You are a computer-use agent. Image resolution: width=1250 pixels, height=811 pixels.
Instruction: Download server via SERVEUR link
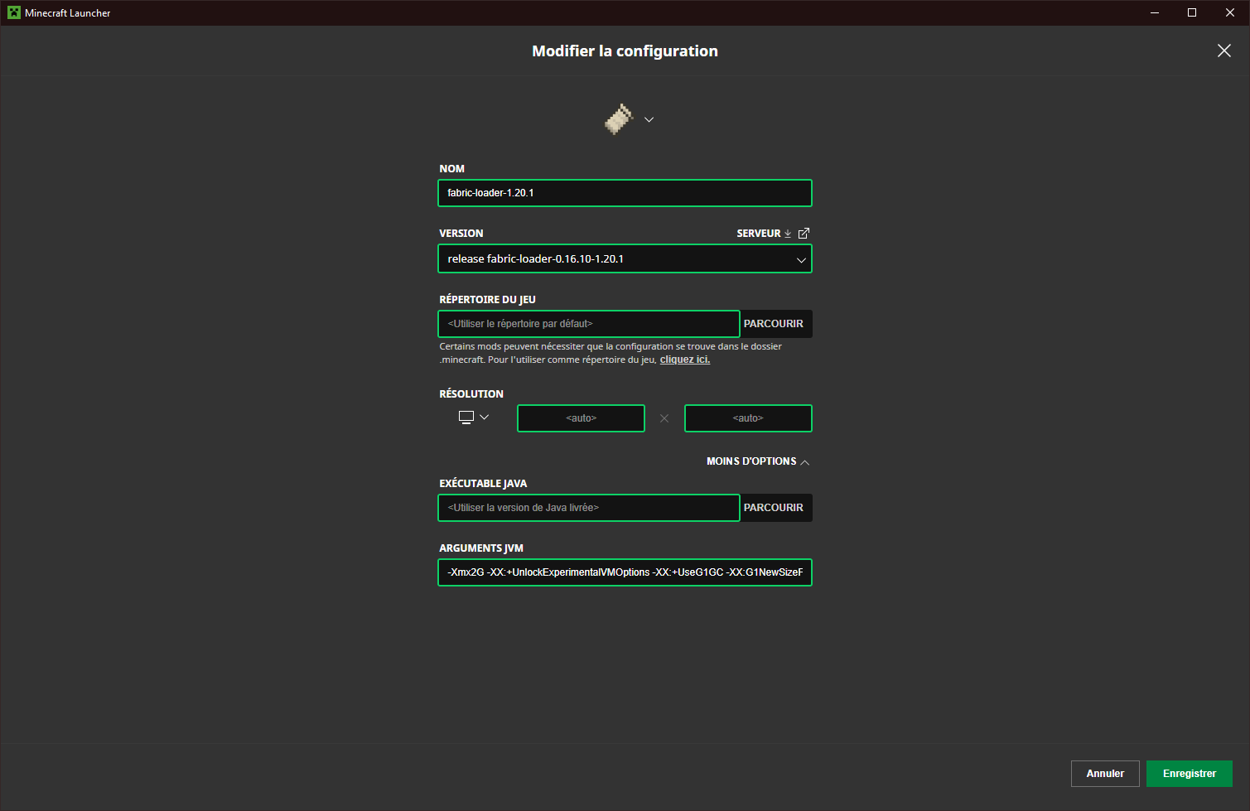coord(764,234)
